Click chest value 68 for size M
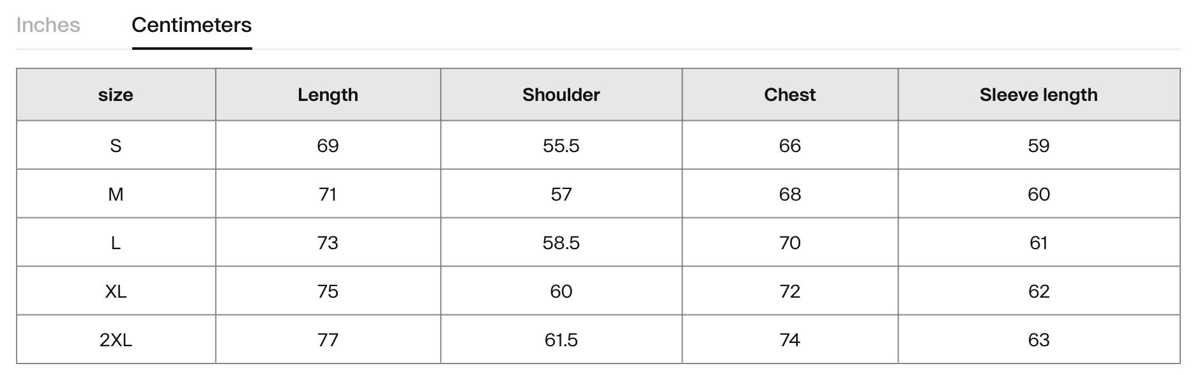Image resolution: width=1193 pixels, height=375 pixels. point(789,194)
